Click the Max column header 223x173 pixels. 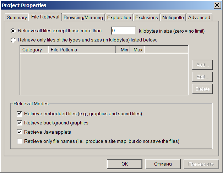click(x=138, y=50)
